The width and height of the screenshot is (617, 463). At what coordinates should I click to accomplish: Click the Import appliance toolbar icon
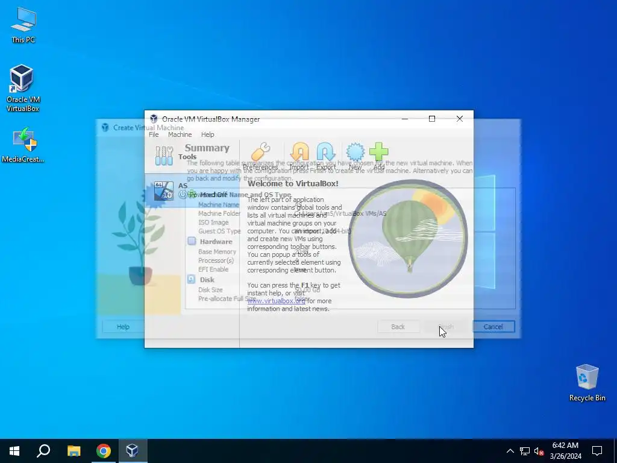(x=299, y=156)
